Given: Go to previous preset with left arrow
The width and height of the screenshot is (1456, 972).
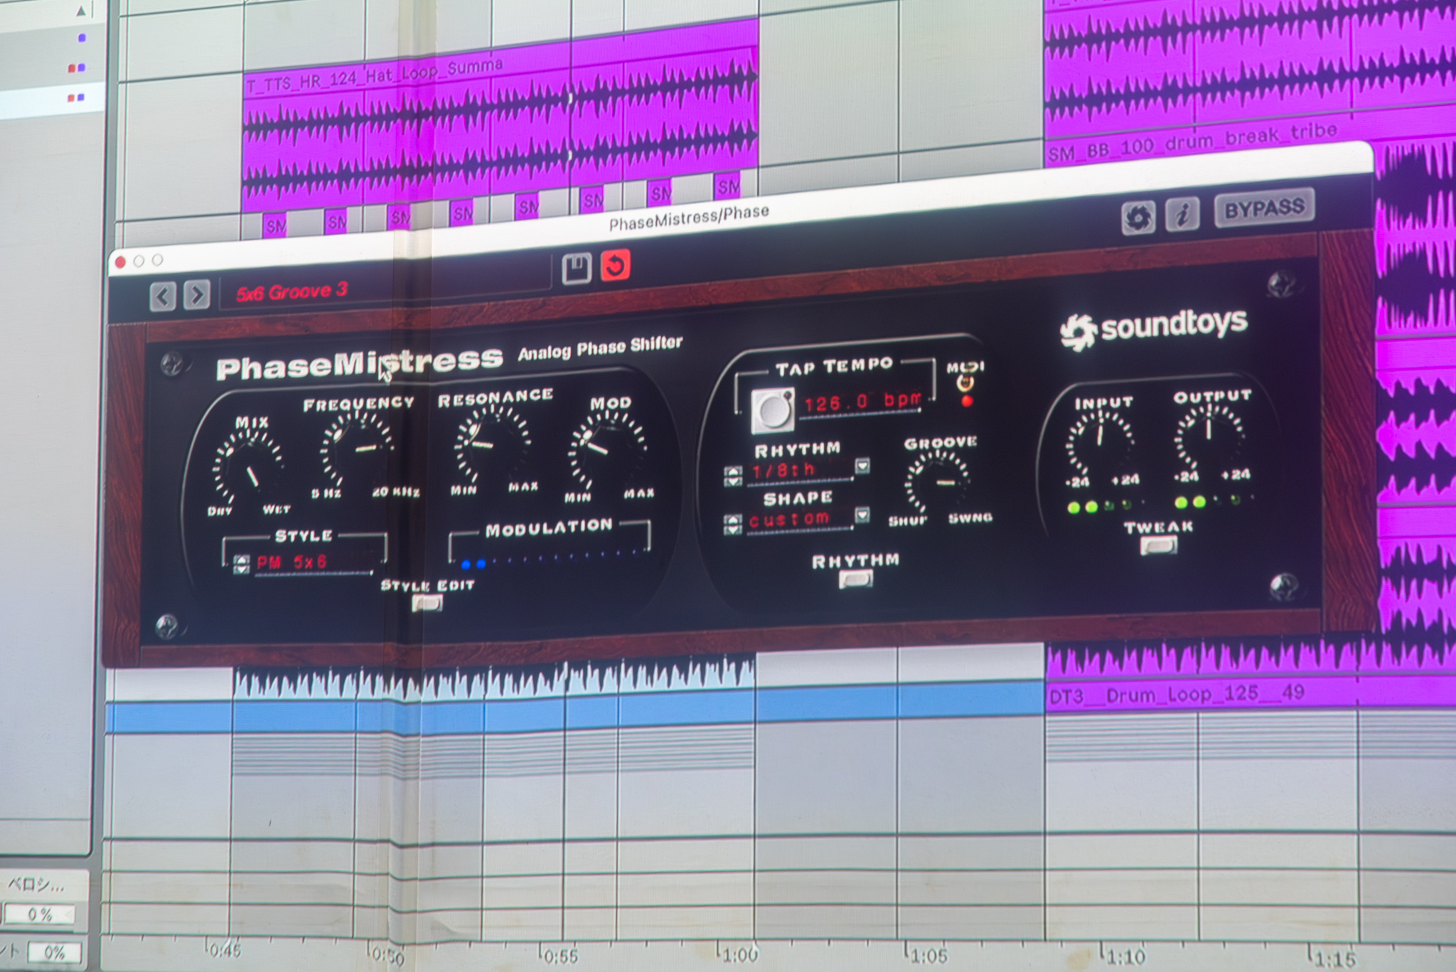Looking at the screenshot, I should (x=163, y=296).
